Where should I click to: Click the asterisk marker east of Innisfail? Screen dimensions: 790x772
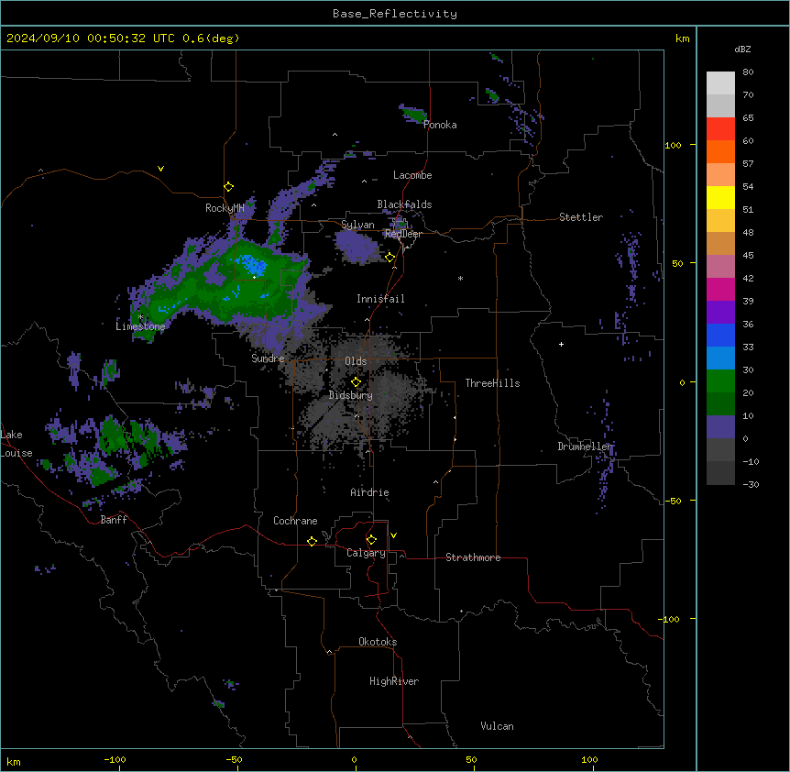pyautogui.click(x=460, y=279)
